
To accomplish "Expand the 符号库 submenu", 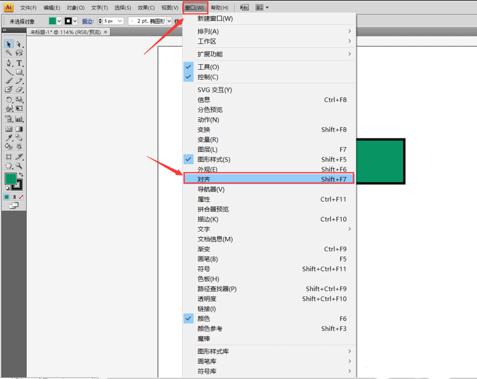I will tap(269, 371).
